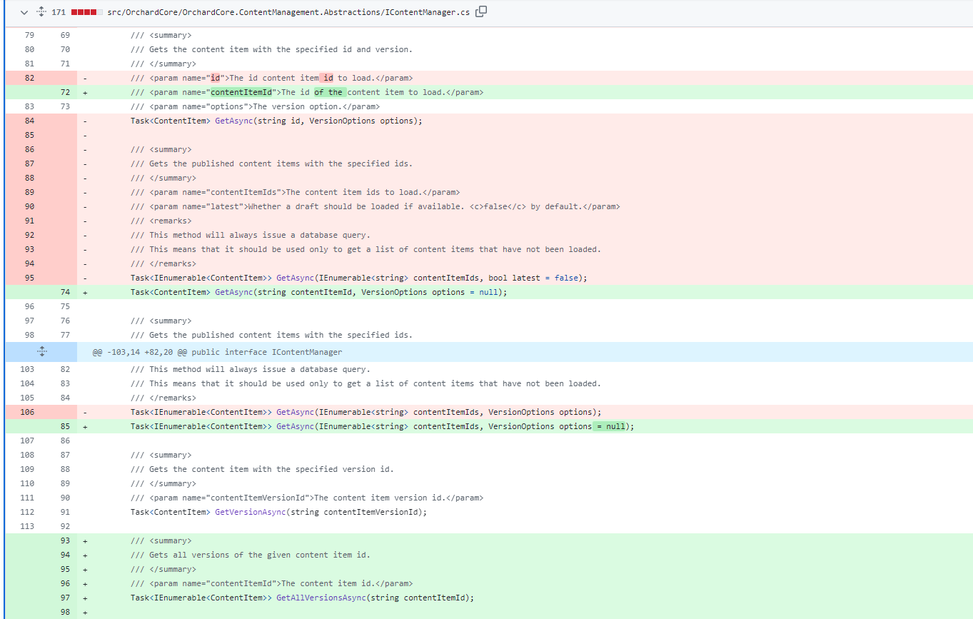973x619 pixels.
Task: Click the contentItemVersionId param line
Action: coord(307,498)
